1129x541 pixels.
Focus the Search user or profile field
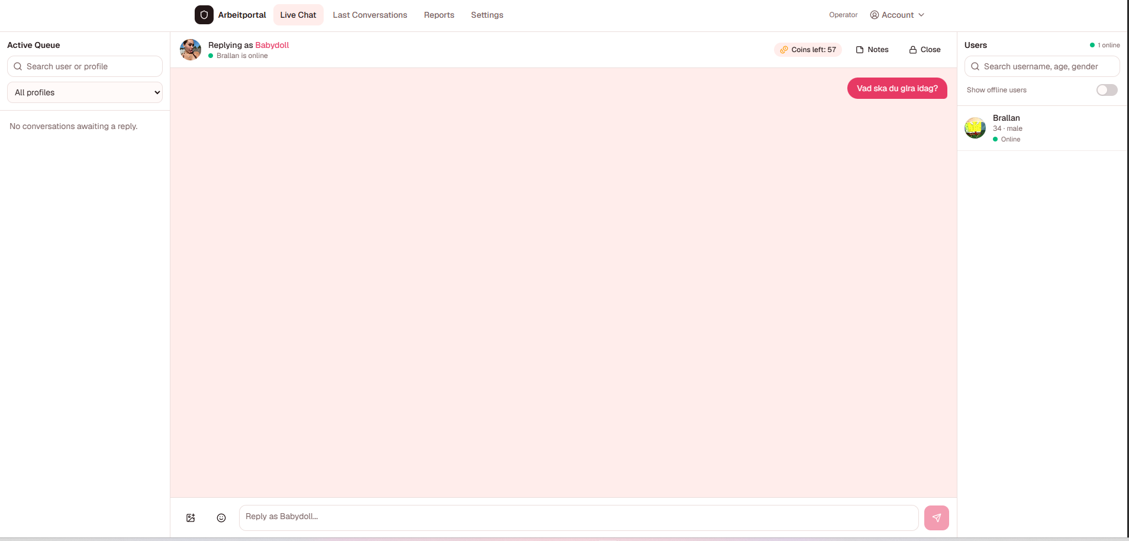coord(85,66)
